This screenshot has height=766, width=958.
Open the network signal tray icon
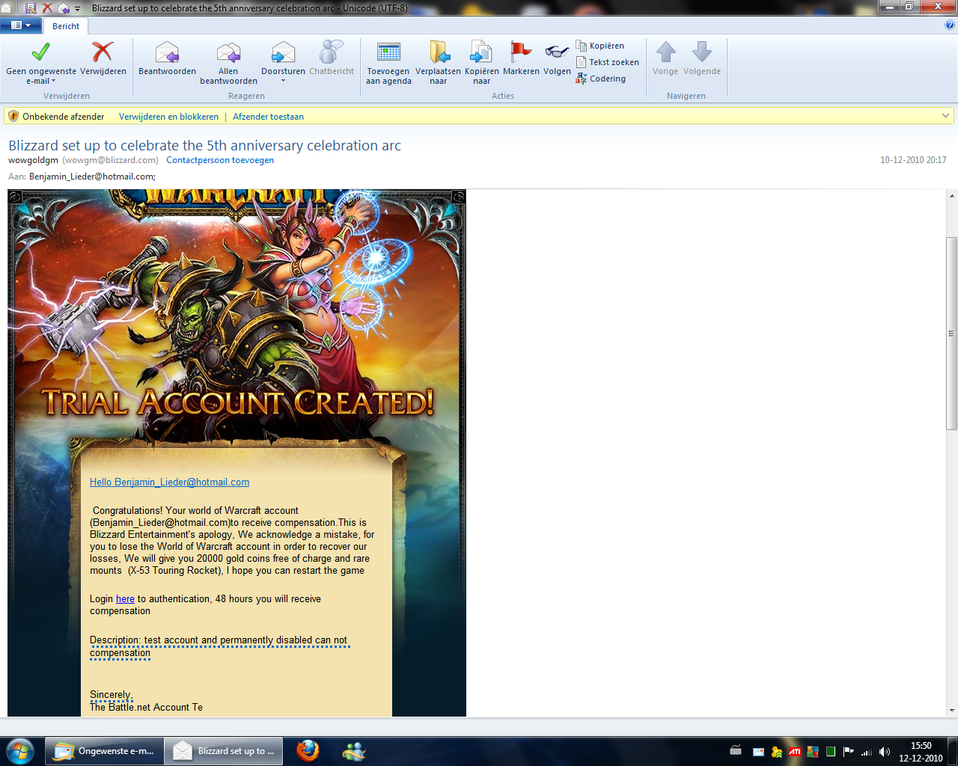coord(867,752)
